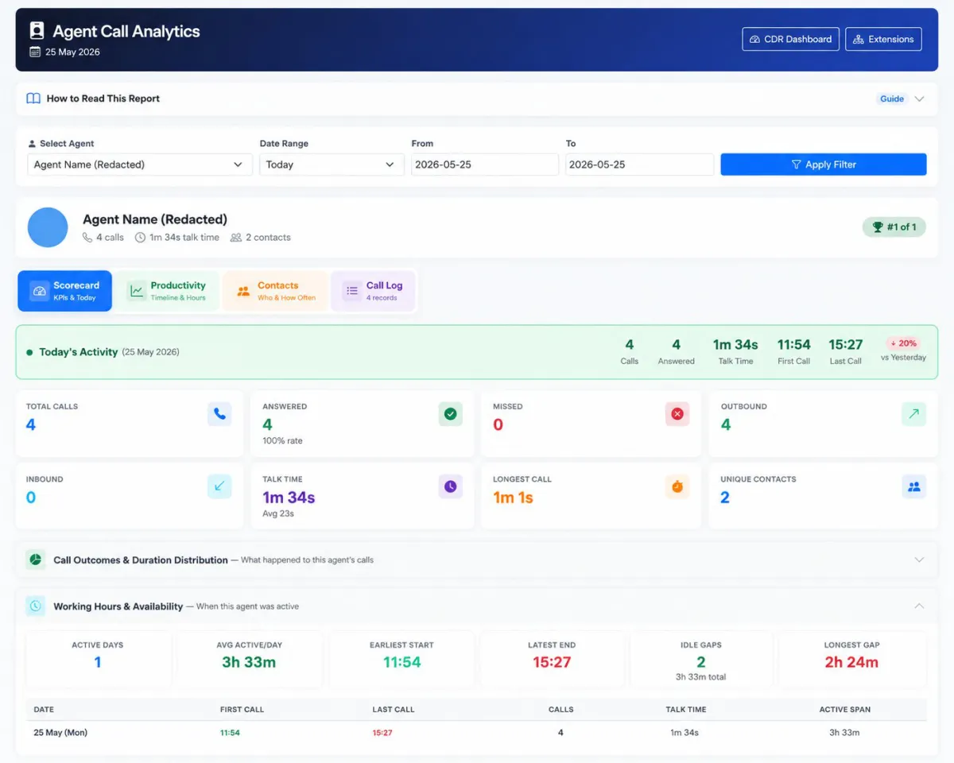Image resolution: width=954 pixels, height=763 pixels.
Task: Click the calendar icon next to 25 May 2026
Action: 34,52
